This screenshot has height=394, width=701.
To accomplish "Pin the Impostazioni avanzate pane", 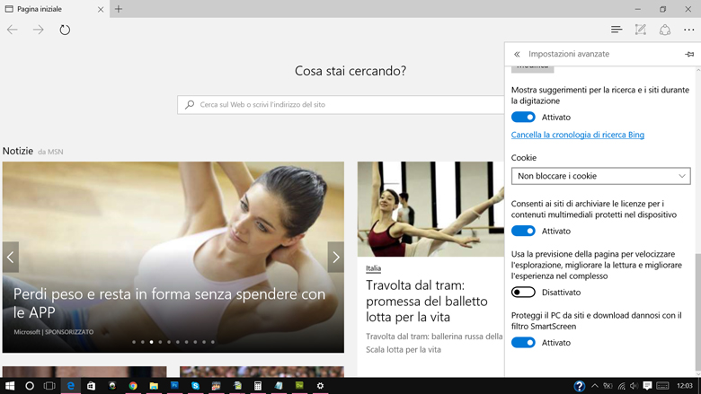I will click(689, 54).
